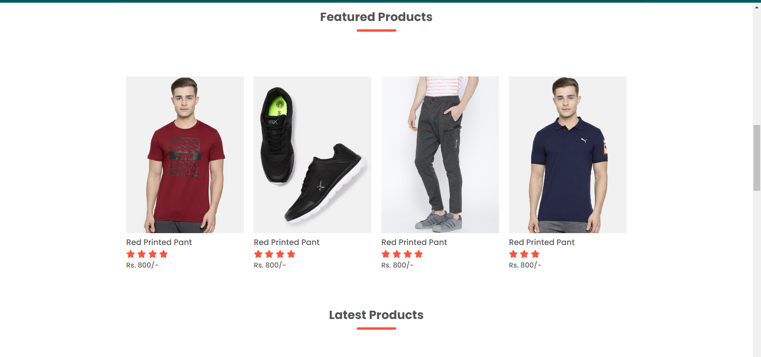The image size is (761, 357).
Task: Click the second star under the black sneakers
Action: [x=269, y=254]
